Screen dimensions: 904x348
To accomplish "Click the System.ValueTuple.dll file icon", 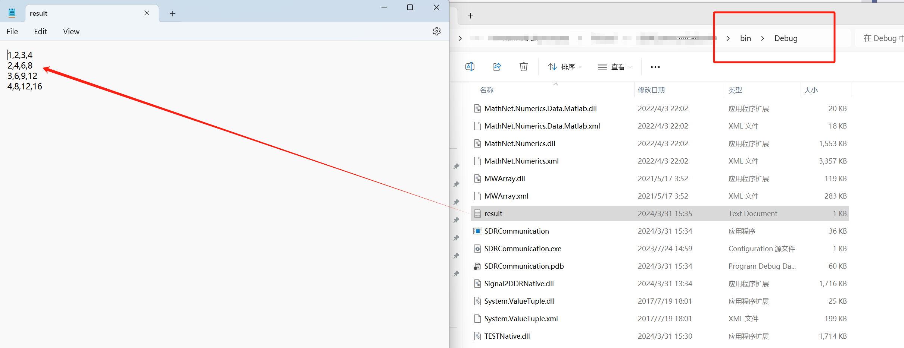I will point(477,301).
